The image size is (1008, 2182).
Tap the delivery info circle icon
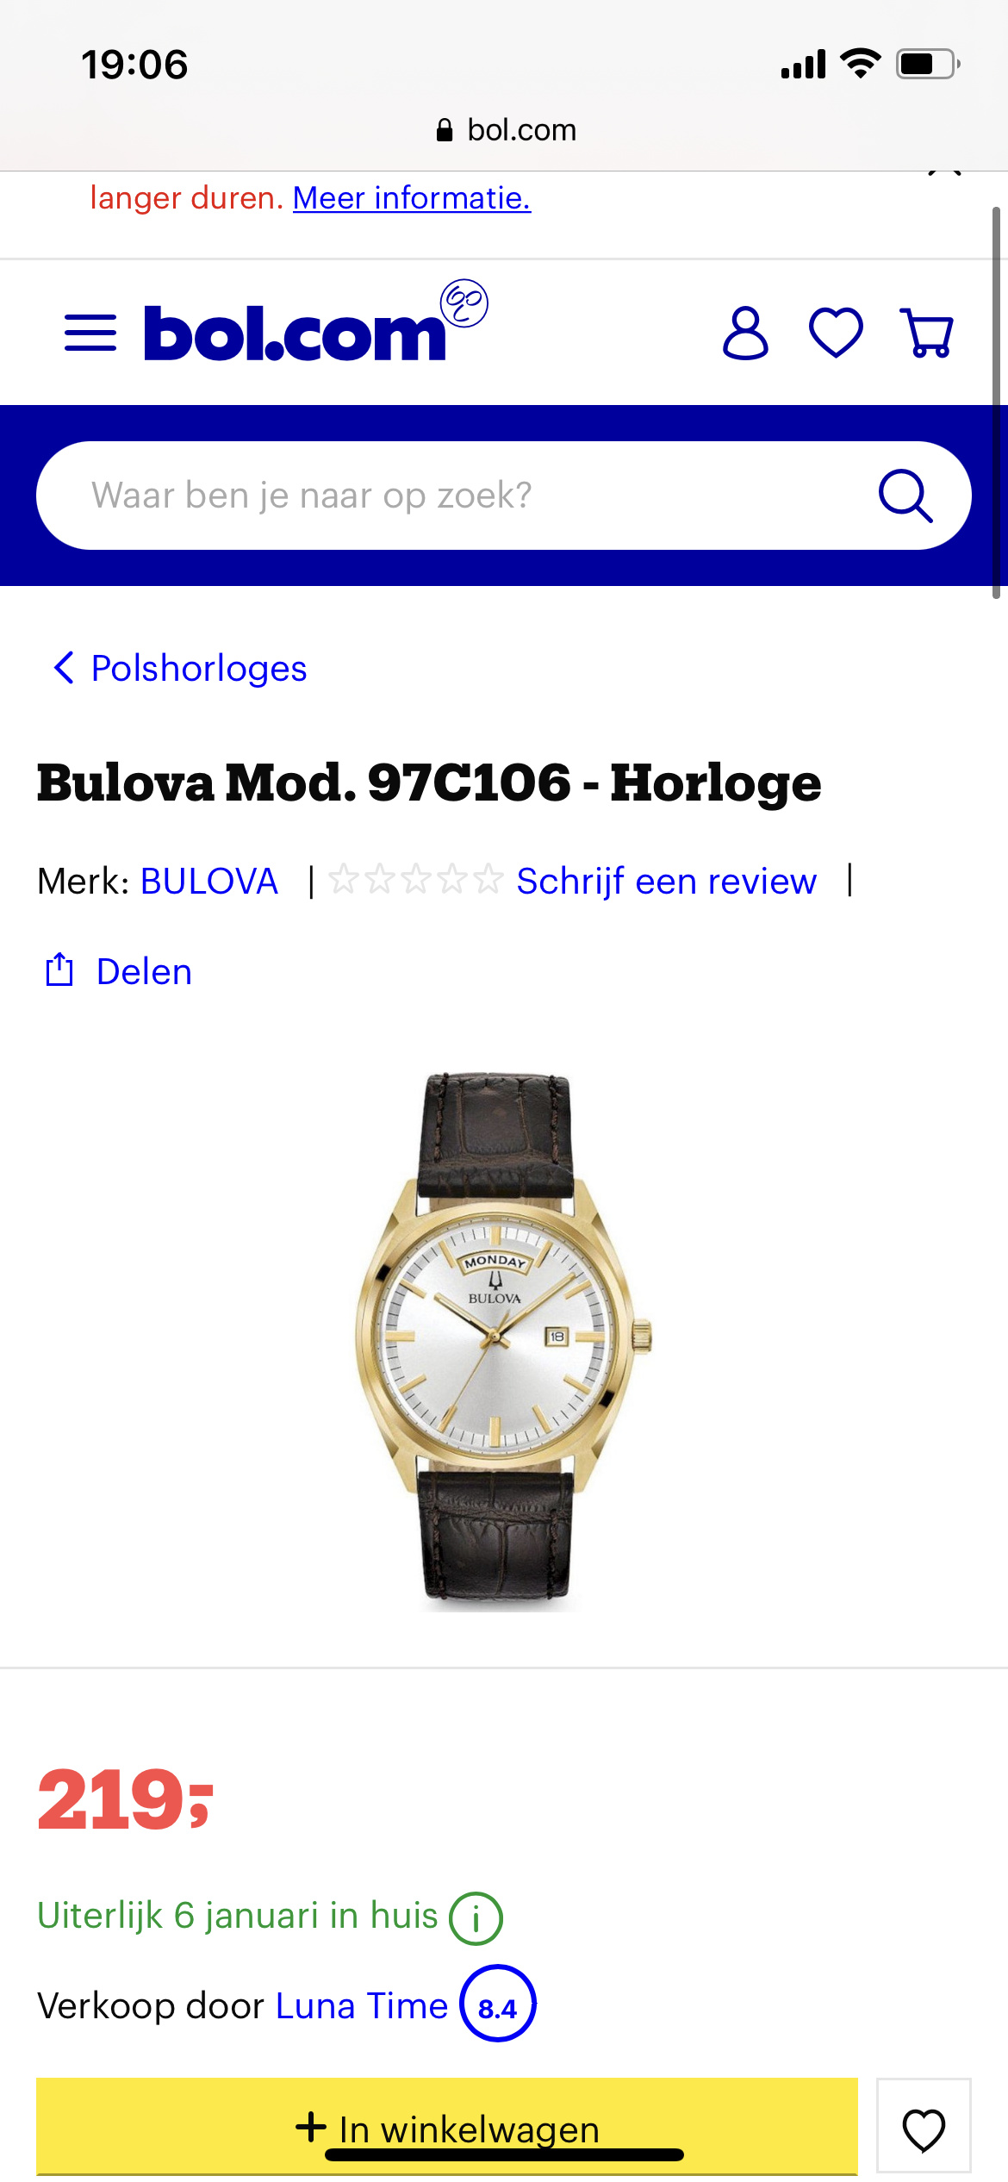pos(476,1918)
